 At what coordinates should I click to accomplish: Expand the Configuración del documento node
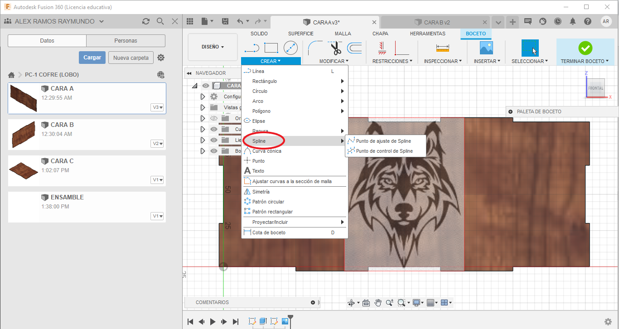[x=203, y=97]
